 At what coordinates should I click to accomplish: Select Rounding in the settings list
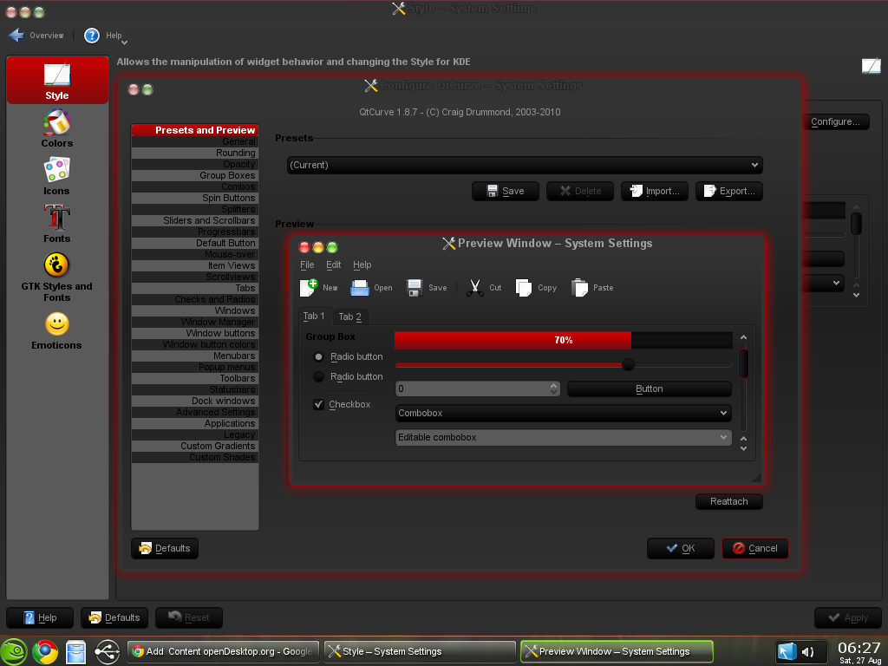tap(195, 153)
